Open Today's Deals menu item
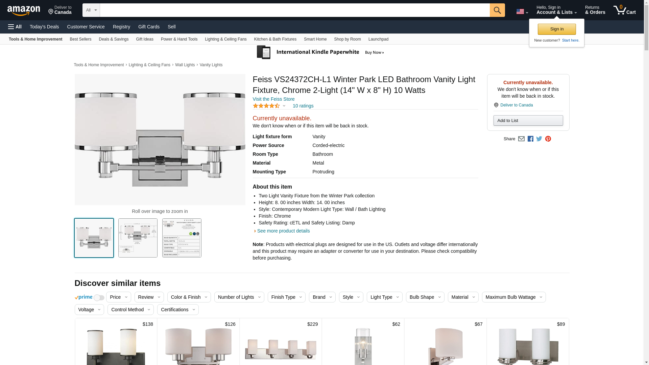 coord(44,27)
